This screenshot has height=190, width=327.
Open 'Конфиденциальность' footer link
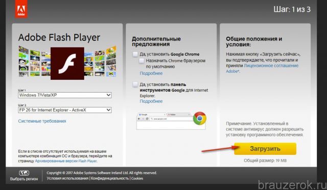[x=110, y=178]
